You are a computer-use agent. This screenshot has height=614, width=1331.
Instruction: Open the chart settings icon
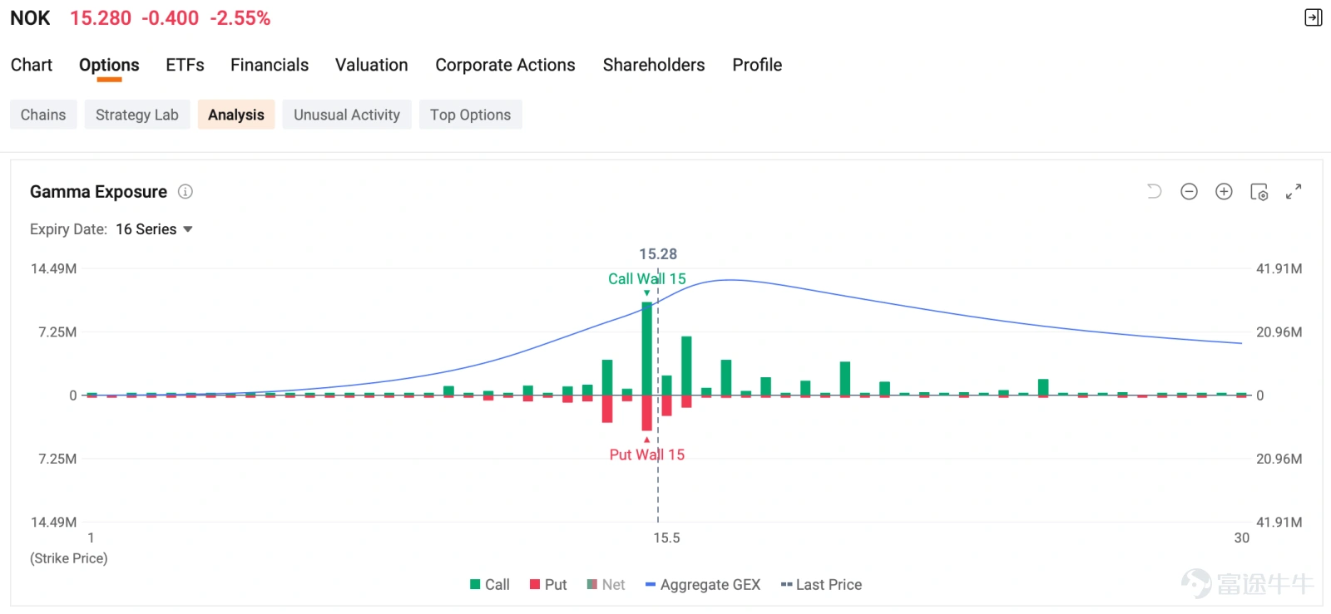(1259, 192)
